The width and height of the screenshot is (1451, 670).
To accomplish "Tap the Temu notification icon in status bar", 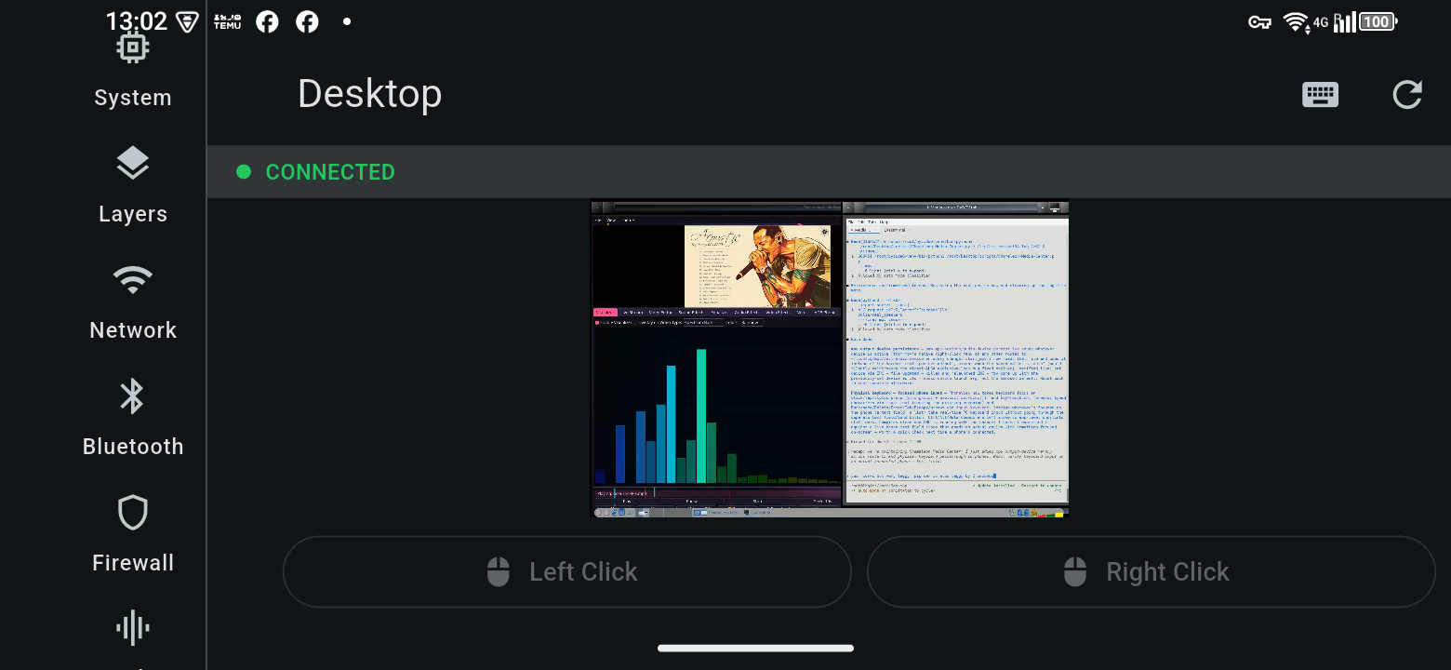I will click(227, 21).
